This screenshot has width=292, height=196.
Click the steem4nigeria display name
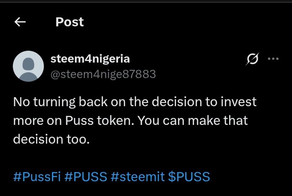90,59
